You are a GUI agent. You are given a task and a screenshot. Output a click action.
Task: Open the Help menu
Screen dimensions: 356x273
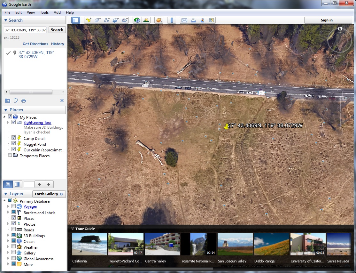[x=70, y=12]
